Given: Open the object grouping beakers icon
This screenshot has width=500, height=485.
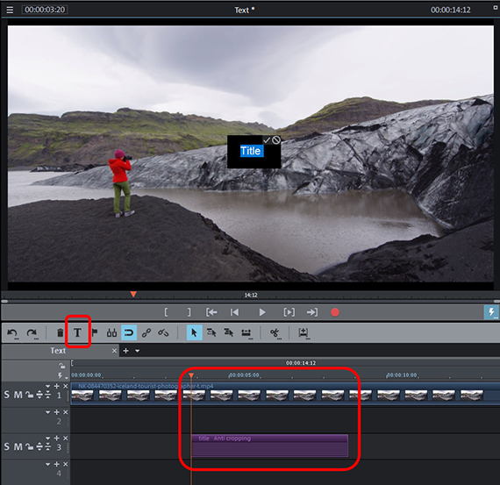Looking at the screenshot, I should [x=111, y=333].
